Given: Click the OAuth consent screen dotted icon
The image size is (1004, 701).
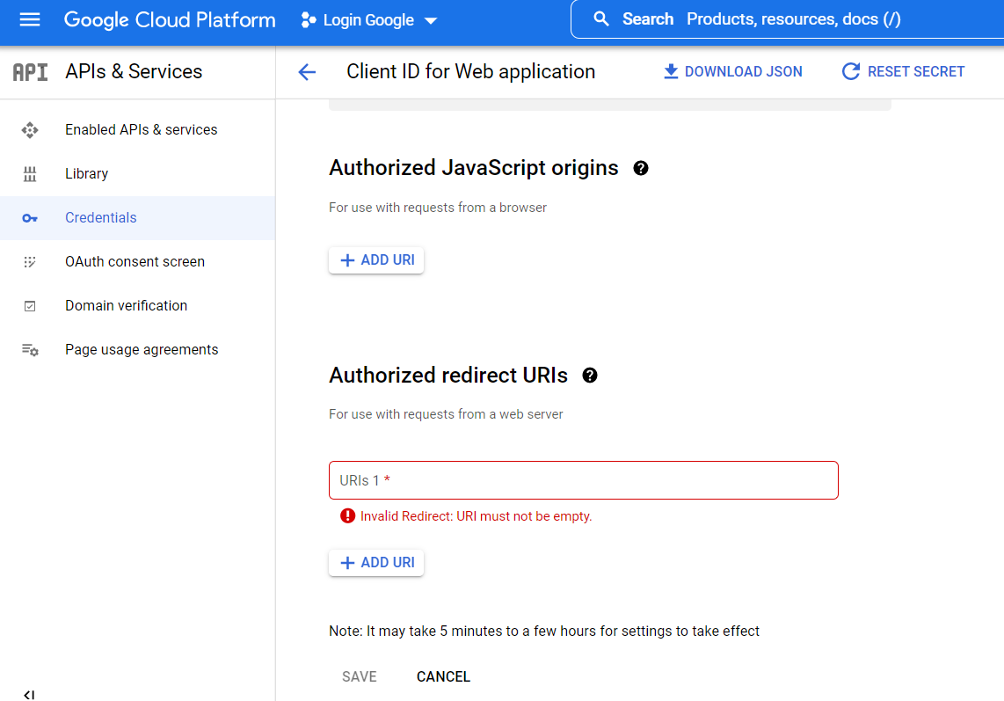Looking at the screenshot, I should tap(30, 262).
